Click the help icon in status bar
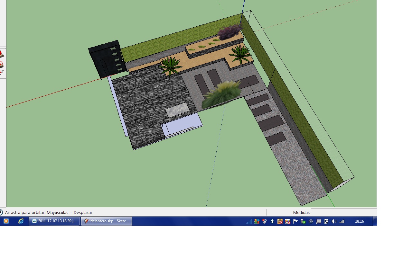Viewport: 412px width, 257px height. point(1,212)
